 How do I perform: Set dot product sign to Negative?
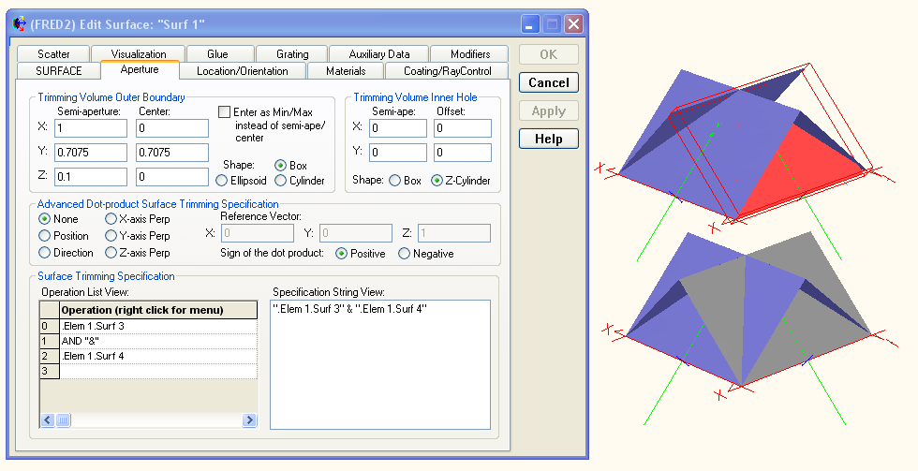(405, 254)
